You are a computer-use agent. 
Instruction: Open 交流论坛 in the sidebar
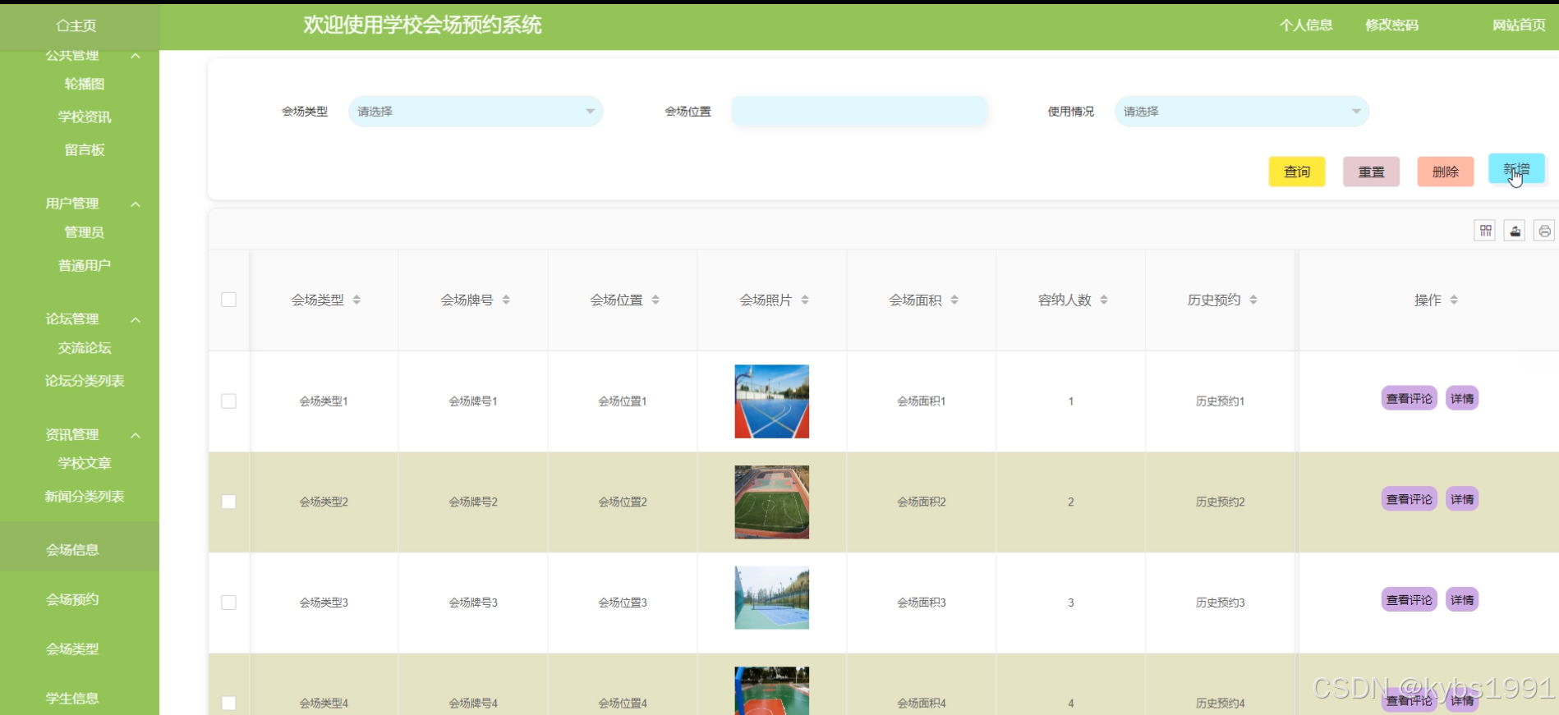click(85, 348)
